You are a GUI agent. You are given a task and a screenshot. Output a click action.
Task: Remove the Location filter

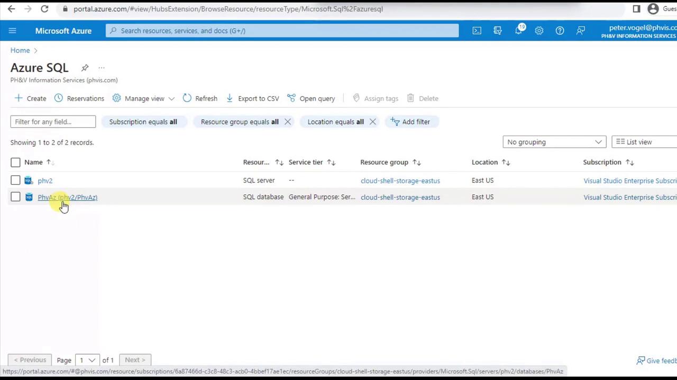pyautogui.click(x=373, y=122)
